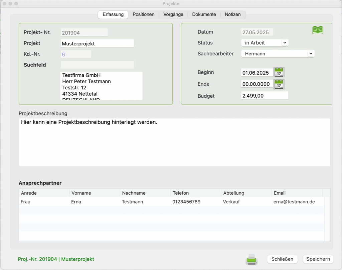Switch to the Positionen tab
Screen dimensions: 342x270
point(144,15)
